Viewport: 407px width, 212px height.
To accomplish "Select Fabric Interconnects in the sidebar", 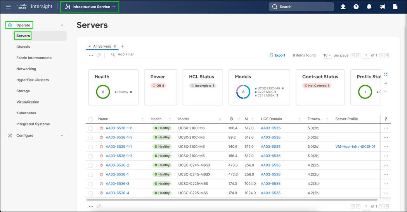I will 34,58.
